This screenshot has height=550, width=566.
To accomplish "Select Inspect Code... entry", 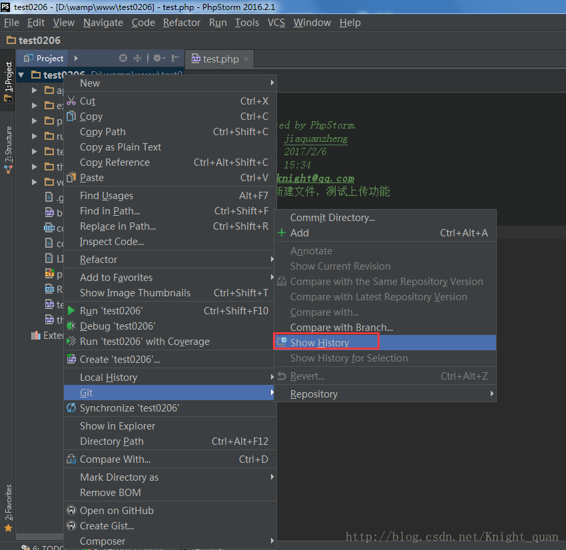I will coord(170,242).
